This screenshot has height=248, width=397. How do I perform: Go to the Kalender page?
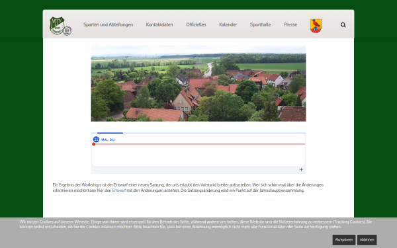point(228,24)
